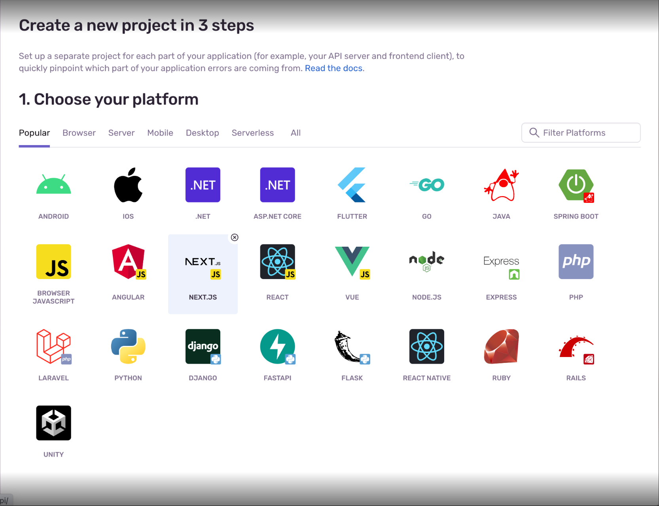Open the Read the docs link
The height and width of the screenshot is (506, 659).
333,68
